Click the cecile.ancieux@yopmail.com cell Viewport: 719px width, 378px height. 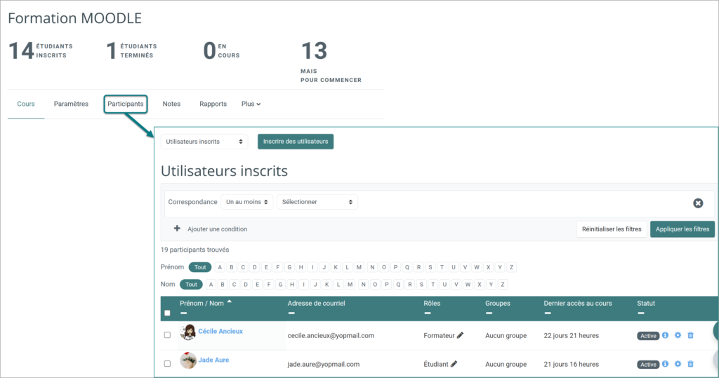[331, 335]
